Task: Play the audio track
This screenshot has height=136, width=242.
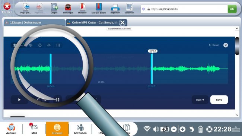Action: tap(19, 100)
